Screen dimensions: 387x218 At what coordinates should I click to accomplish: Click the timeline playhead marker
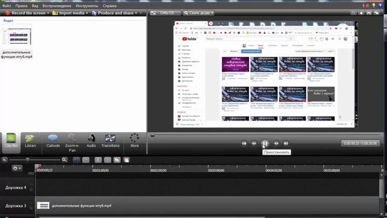pyautogui.click(x=37, y=167)
